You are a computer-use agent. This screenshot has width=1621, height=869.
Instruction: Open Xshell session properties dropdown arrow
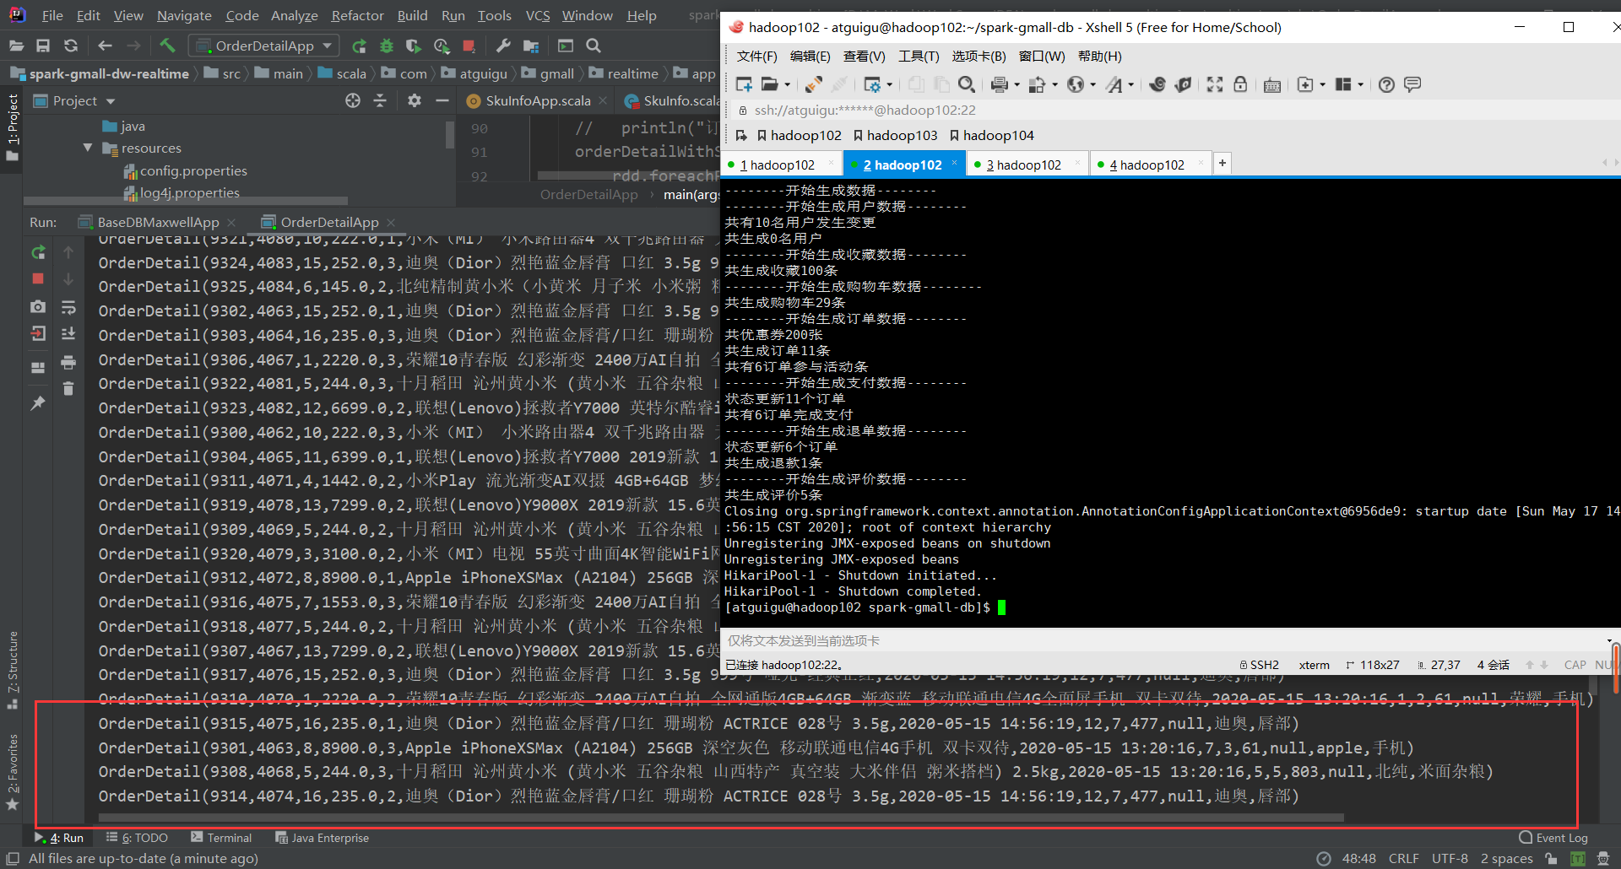click(x=889, y=84)
